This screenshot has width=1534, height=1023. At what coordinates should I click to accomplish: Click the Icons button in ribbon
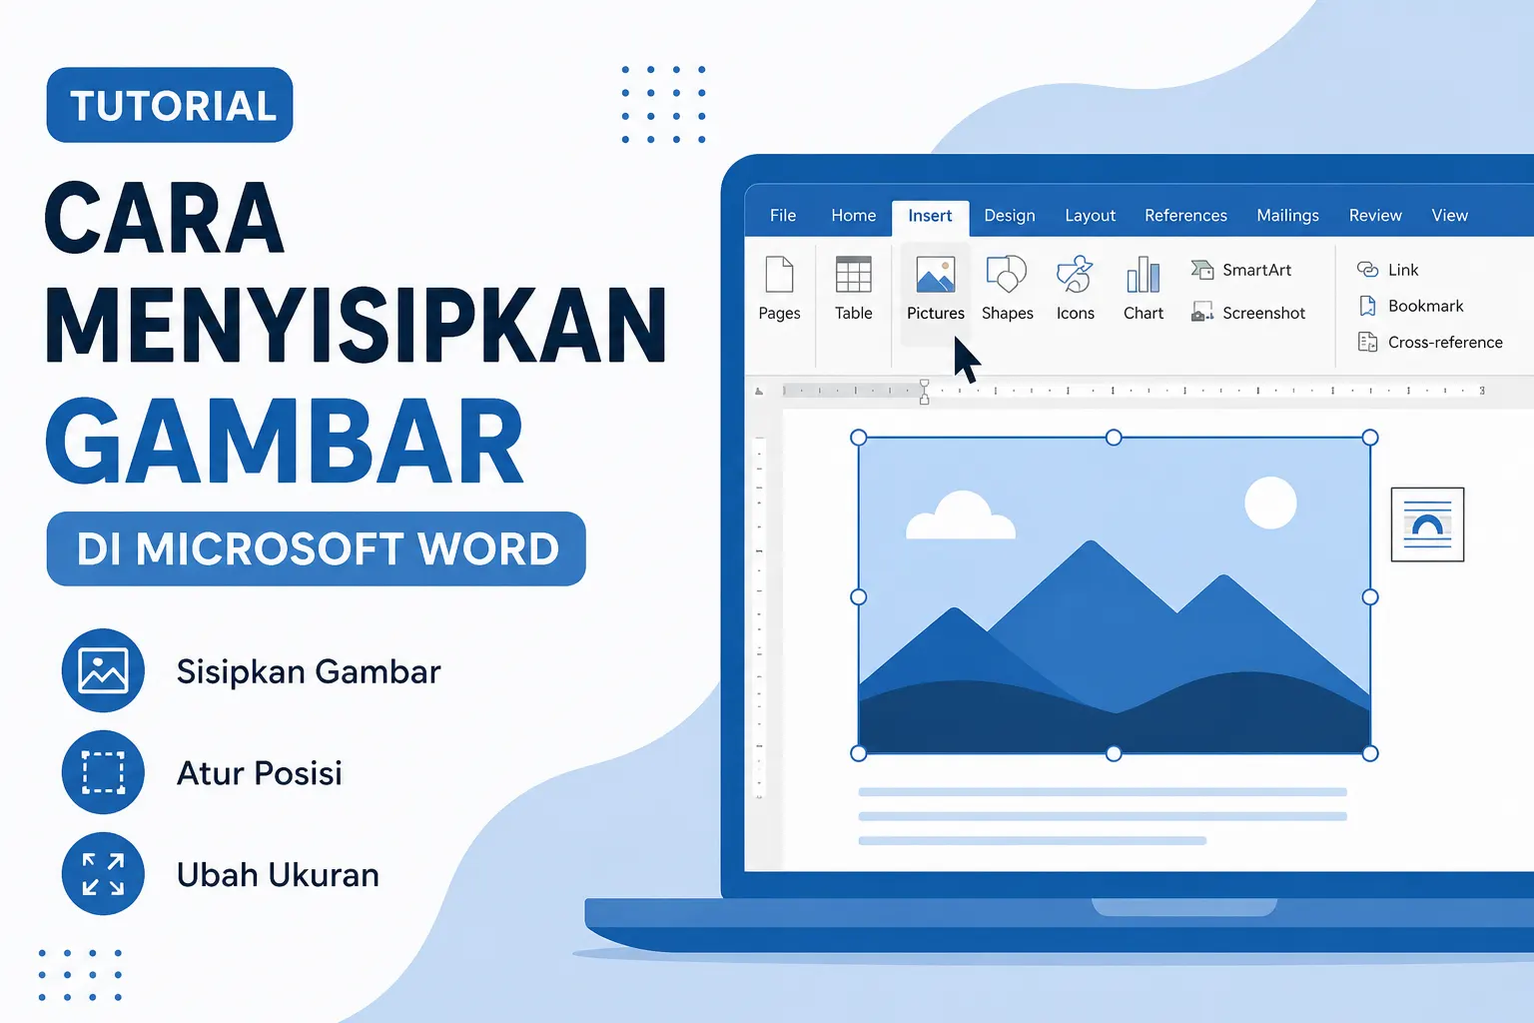click(x=1076, y=275)
